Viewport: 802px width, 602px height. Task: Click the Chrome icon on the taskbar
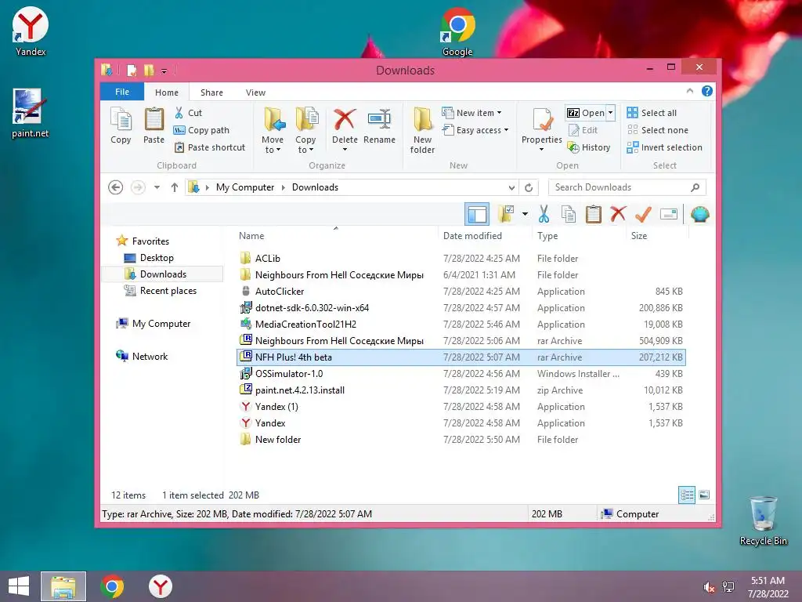[x=113, y=586]
